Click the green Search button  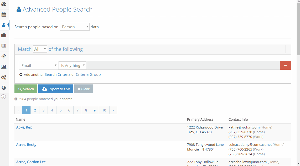(x=26, y=89)
